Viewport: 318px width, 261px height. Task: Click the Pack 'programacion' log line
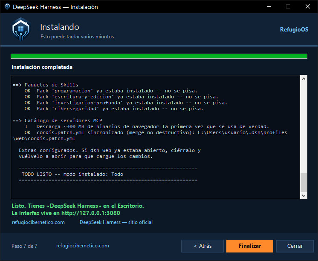point(111,91)
